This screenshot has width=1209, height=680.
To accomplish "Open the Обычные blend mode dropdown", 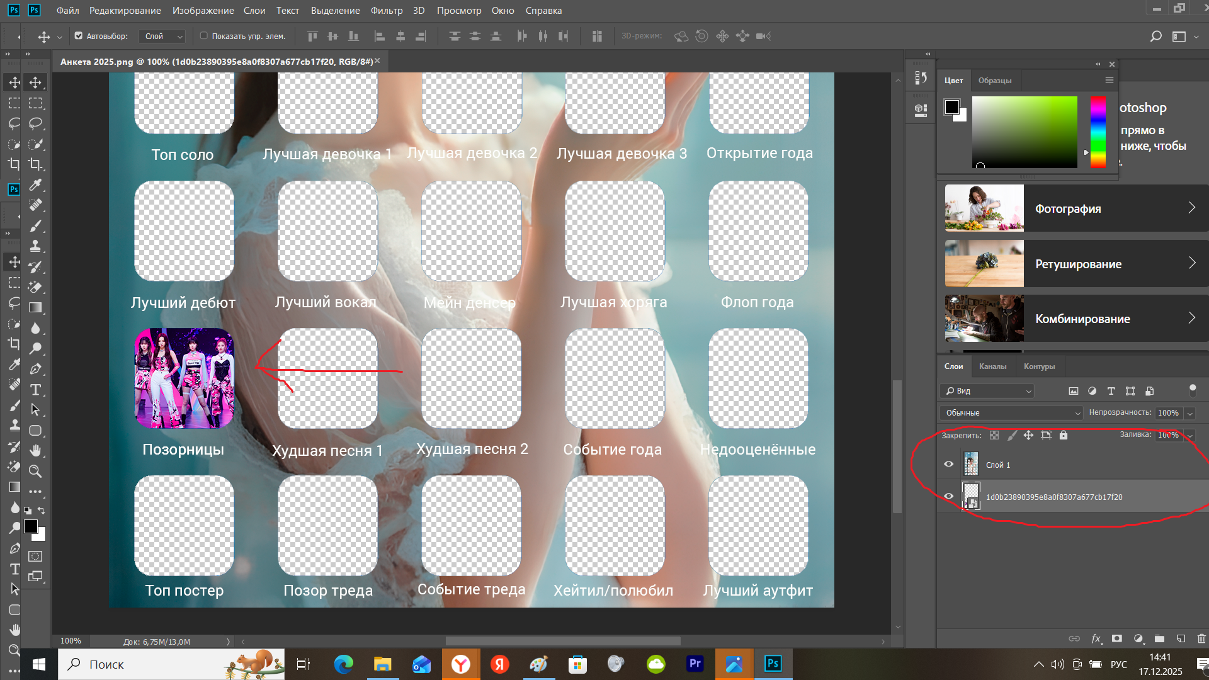I will tap(1011, 413).
